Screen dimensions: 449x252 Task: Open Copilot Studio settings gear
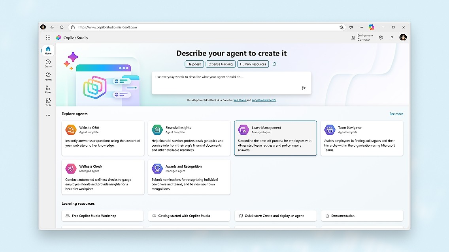pyautogui.click(x=381, y=37)
